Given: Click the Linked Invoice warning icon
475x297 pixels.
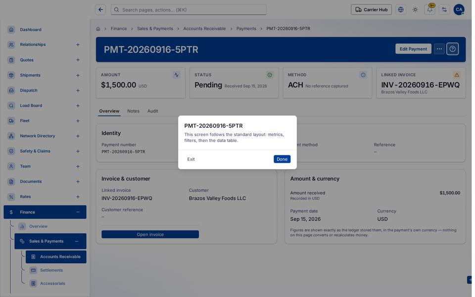Looking at the screenshot, I should (x=457, y=75).
